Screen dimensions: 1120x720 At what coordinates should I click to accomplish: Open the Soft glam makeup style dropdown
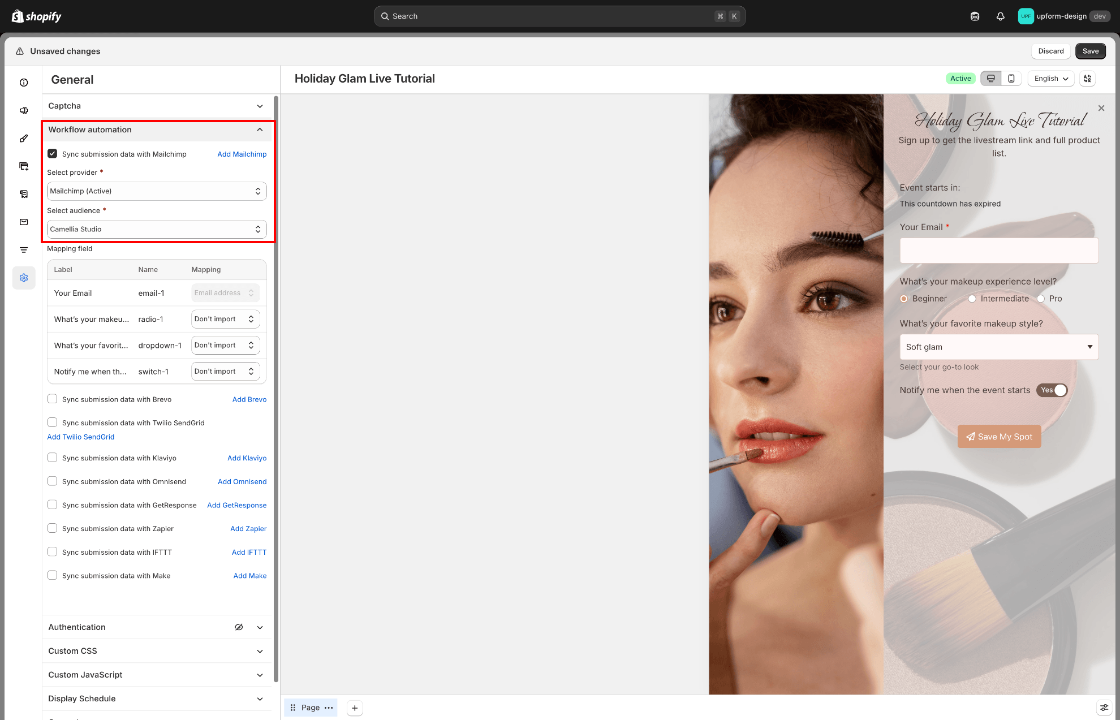[x=999, y=347]
